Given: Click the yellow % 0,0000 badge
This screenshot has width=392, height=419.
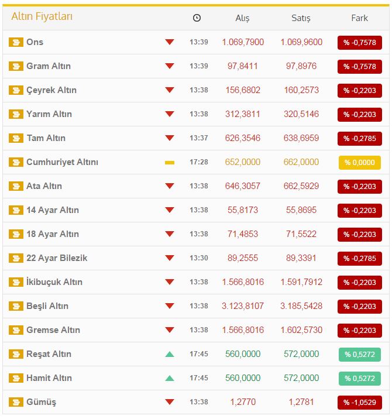Looking at the screenshot, I should click(x=359, y=163).
